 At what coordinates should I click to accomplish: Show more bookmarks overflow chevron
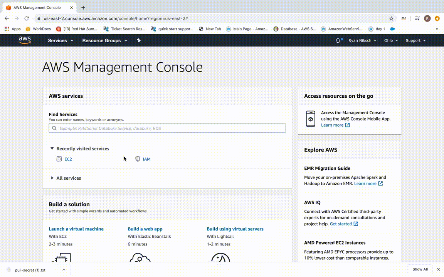point(437,29)
